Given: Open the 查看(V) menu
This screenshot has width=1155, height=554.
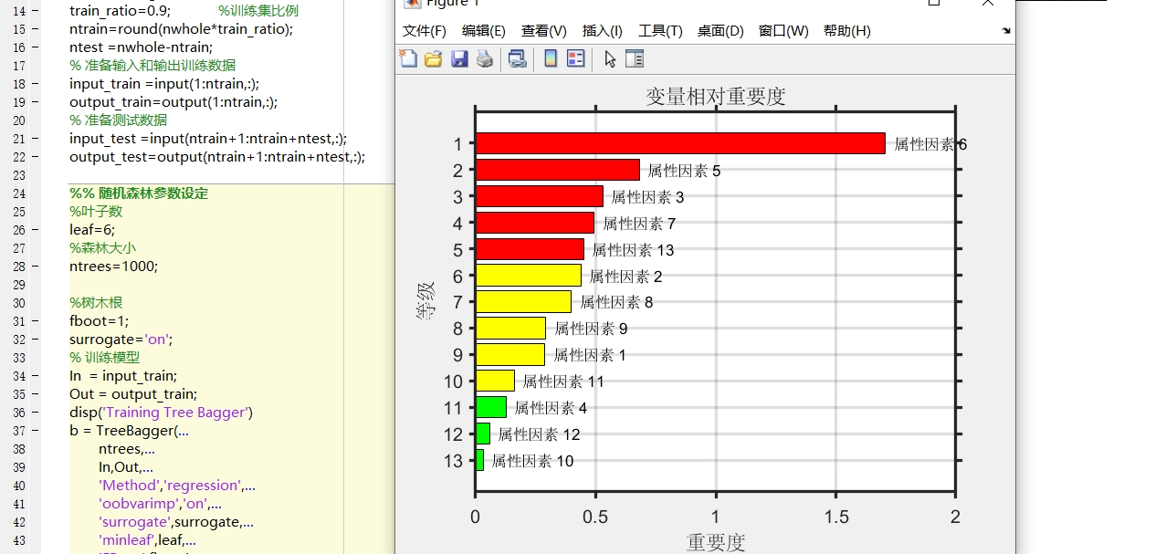Looking at the screenshot, I should coord(543,30).
